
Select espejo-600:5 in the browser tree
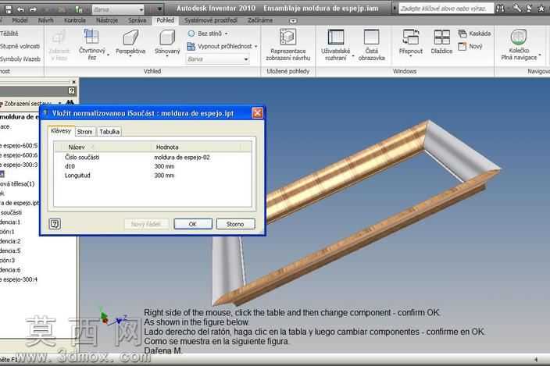tap(19, 145)
